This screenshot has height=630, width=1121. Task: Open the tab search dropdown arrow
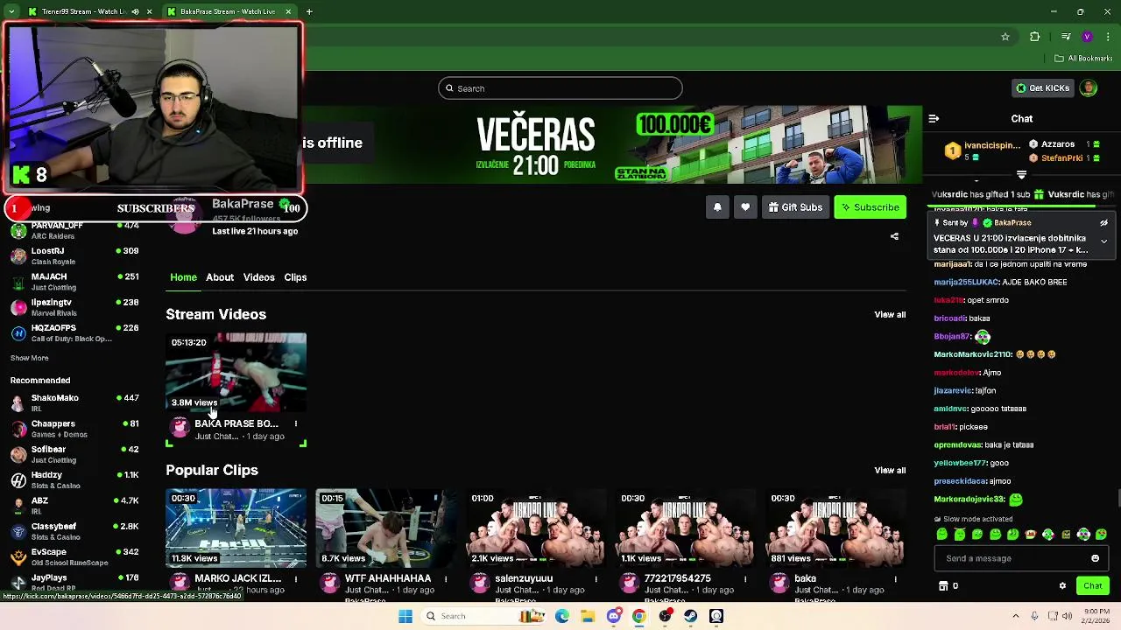pyautogui.click(x=11, y=11)
